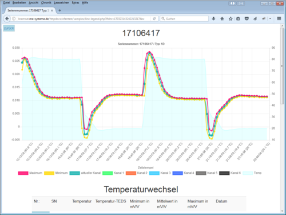Click the 0.025 left axis label
This screenshot has height=215, width=286.
pos(16,61)
